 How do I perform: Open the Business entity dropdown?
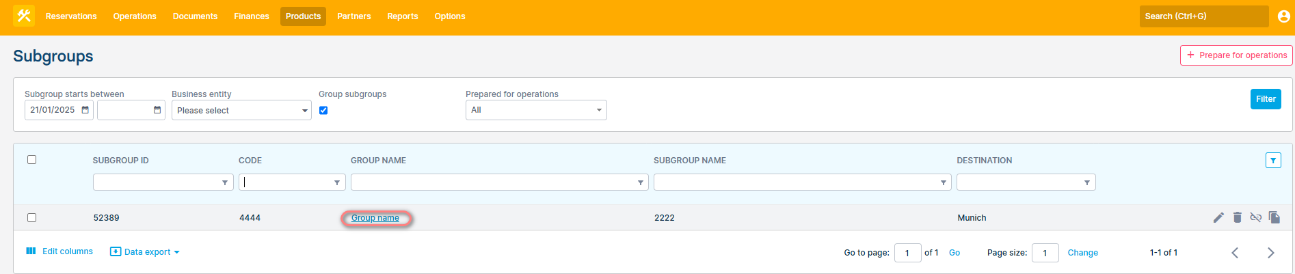click(x=241, y=110)
